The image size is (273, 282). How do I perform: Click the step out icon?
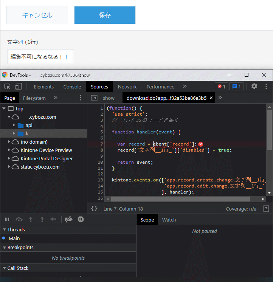(x=42, y=219)
